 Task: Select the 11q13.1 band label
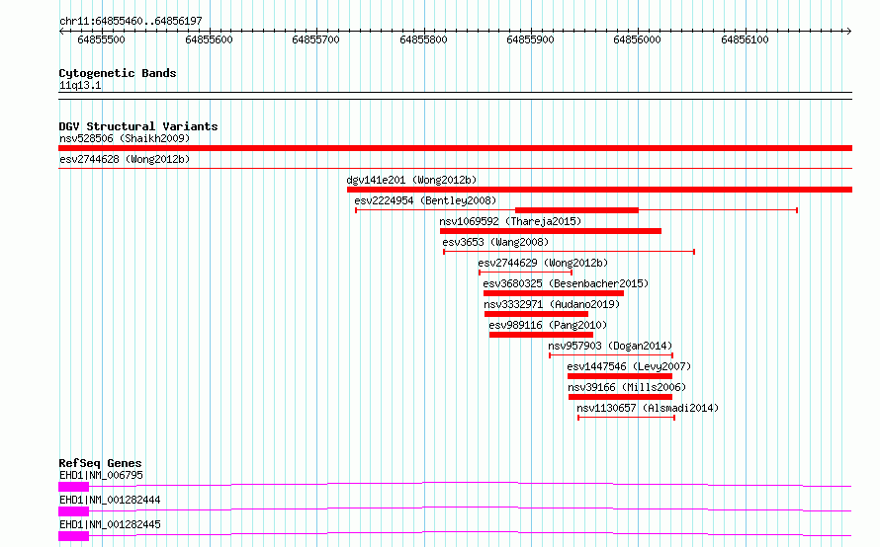pos(80,85)
